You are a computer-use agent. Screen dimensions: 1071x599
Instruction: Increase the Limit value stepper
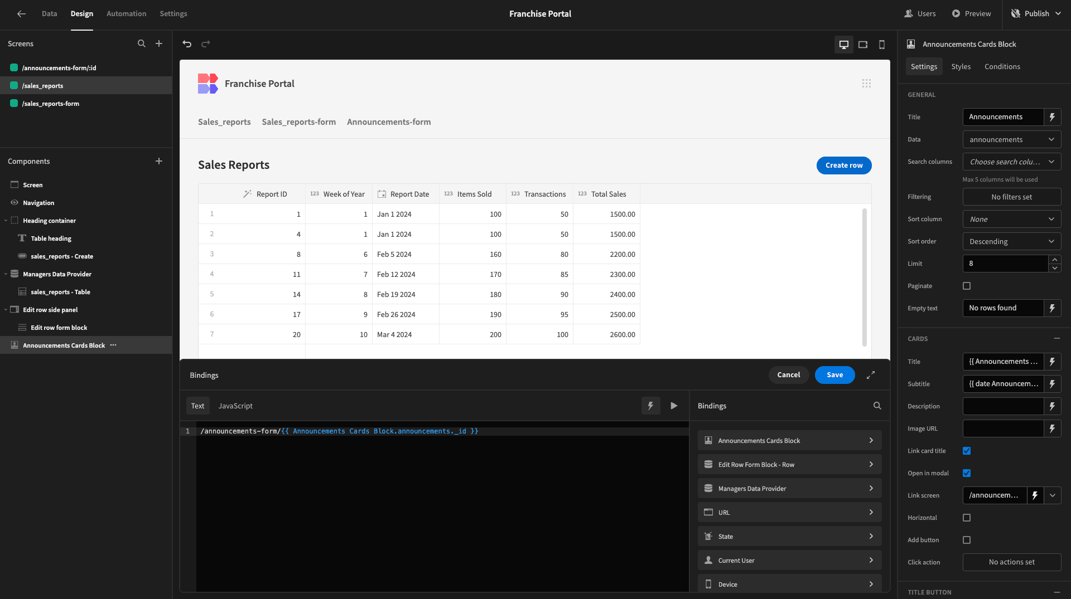[1055, 259]
